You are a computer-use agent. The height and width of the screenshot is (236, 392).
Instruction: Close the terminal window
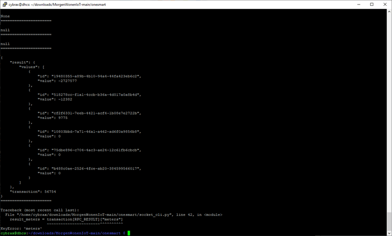(x=385, y=4)
